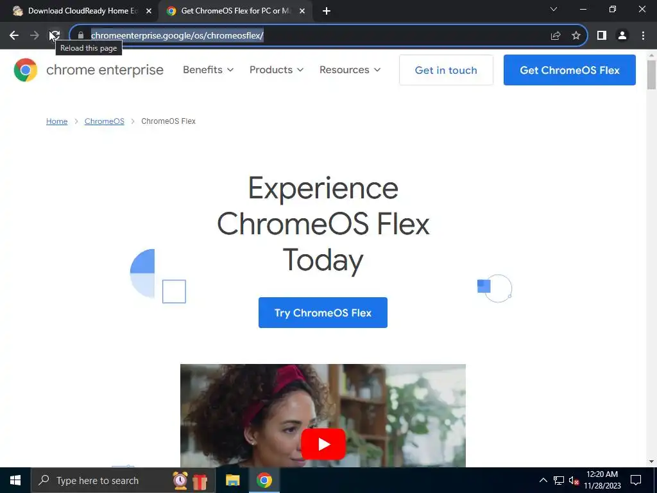Open the notifications action center
The width and height of the screenshot is (657, 493).
pyautogui.click(x=636, y=480)
